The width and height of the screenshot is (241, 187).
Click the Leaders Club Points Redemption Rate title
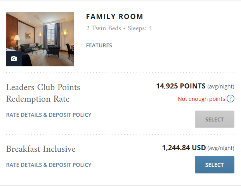coord(43,93)
